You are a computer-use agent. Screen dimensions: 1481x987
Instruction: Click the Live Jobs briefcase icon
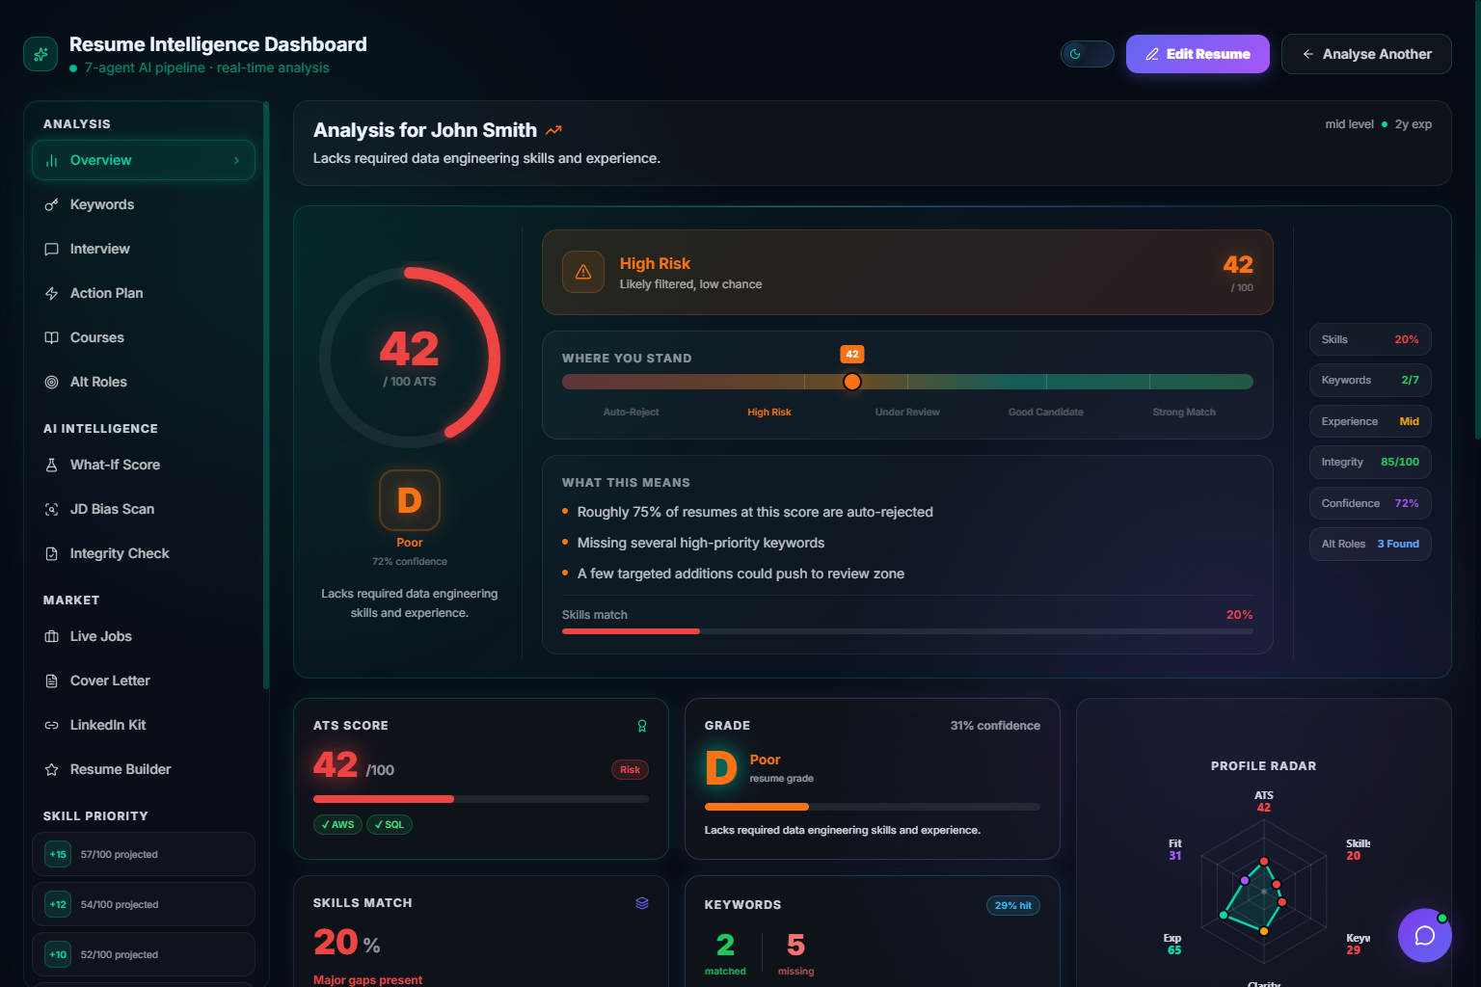[x=52, y=636]
